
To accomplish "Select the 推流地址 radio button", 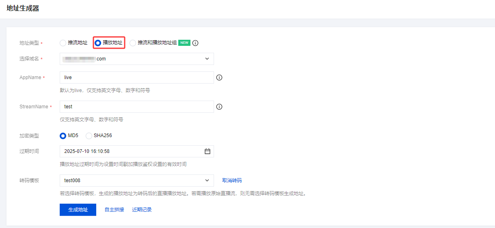I will (x=63, y=43).
